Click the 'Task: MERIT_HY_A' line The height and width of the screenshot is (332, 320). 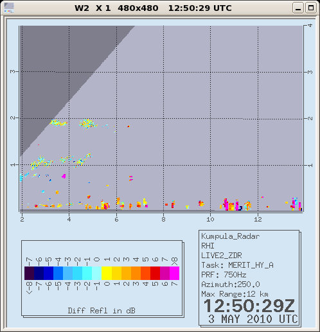coord(237,265)
